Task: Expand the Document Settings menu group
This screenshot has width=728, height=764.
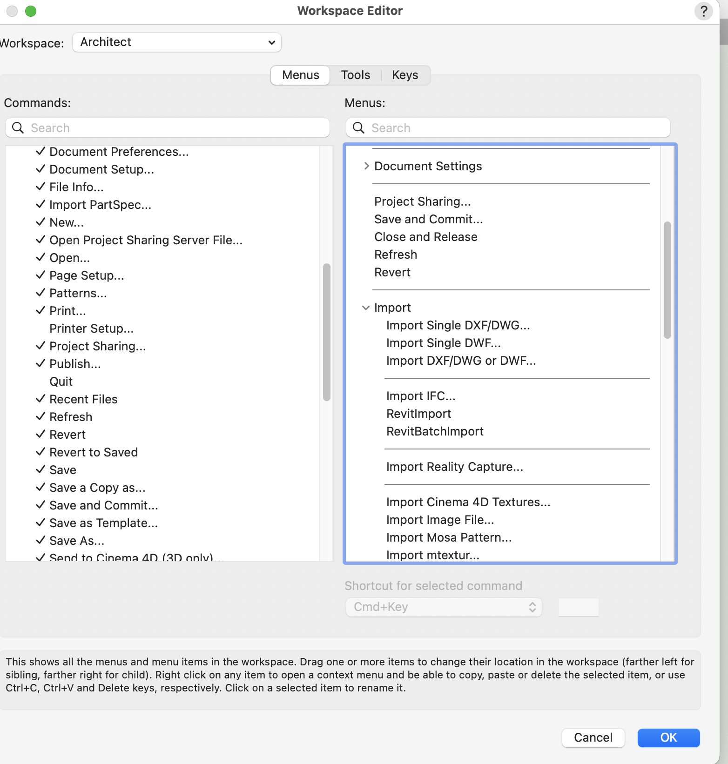Action: [366, 166]
